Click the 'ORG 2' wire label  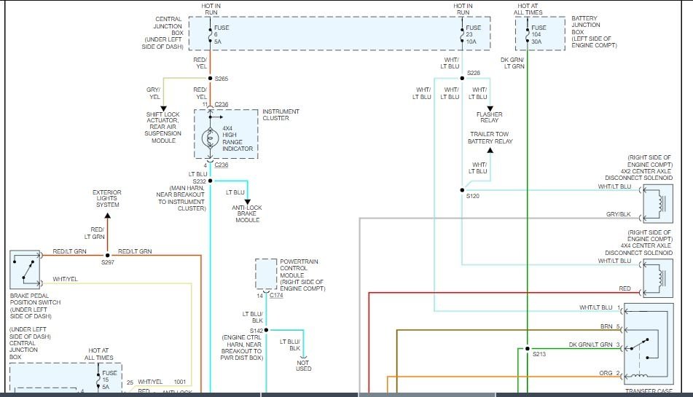[609, 373]
